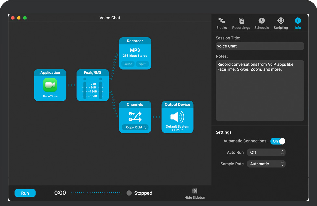Select the Recorder block header

tap(135, 41)
